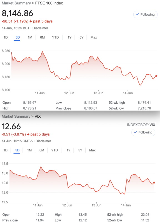Show the 5Y FTSE 100 chart
160x222 pixels.
[81, 37]
